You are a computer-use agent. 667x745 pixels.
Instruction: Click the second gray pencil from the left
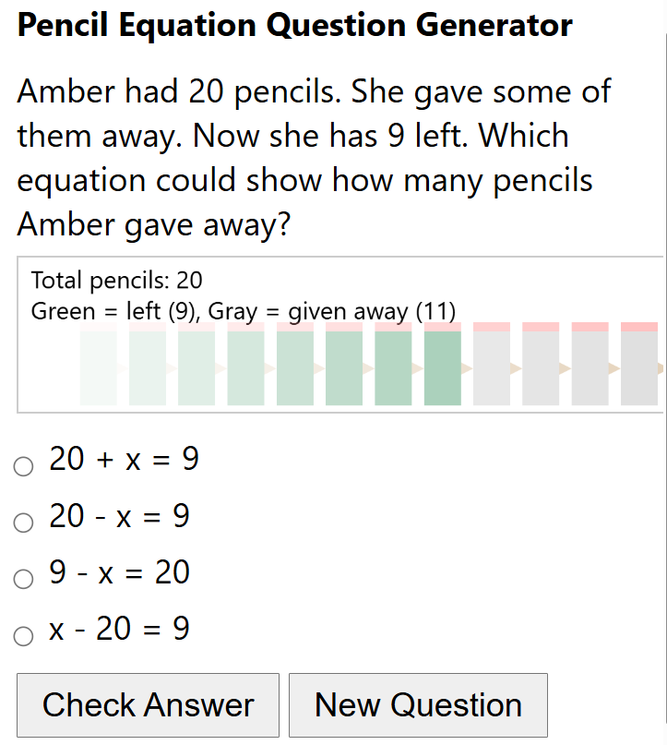[x=541, y=367]
